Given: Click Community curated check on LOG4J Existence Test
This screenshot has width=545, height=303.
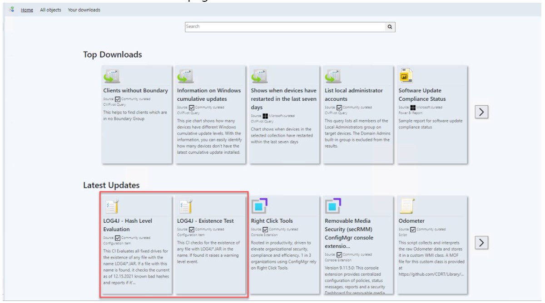Looking at the screenshot, I should coord(191,230).
